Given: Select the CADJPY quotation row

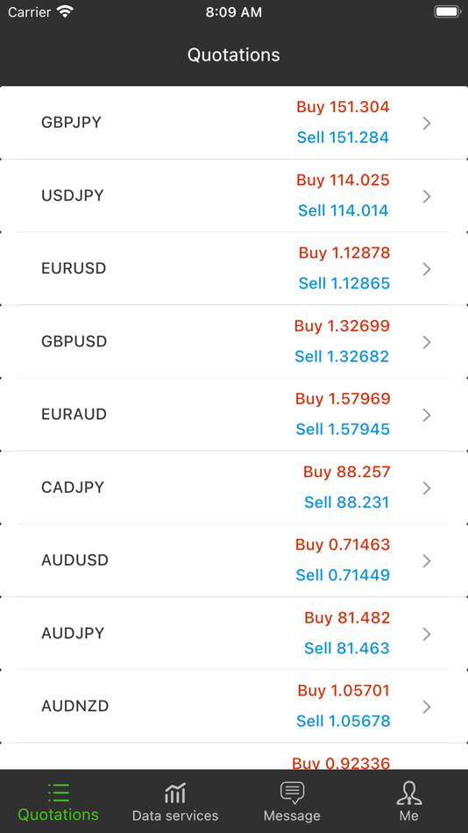Looking at the screenshot, I should click(x=234, y=488).
